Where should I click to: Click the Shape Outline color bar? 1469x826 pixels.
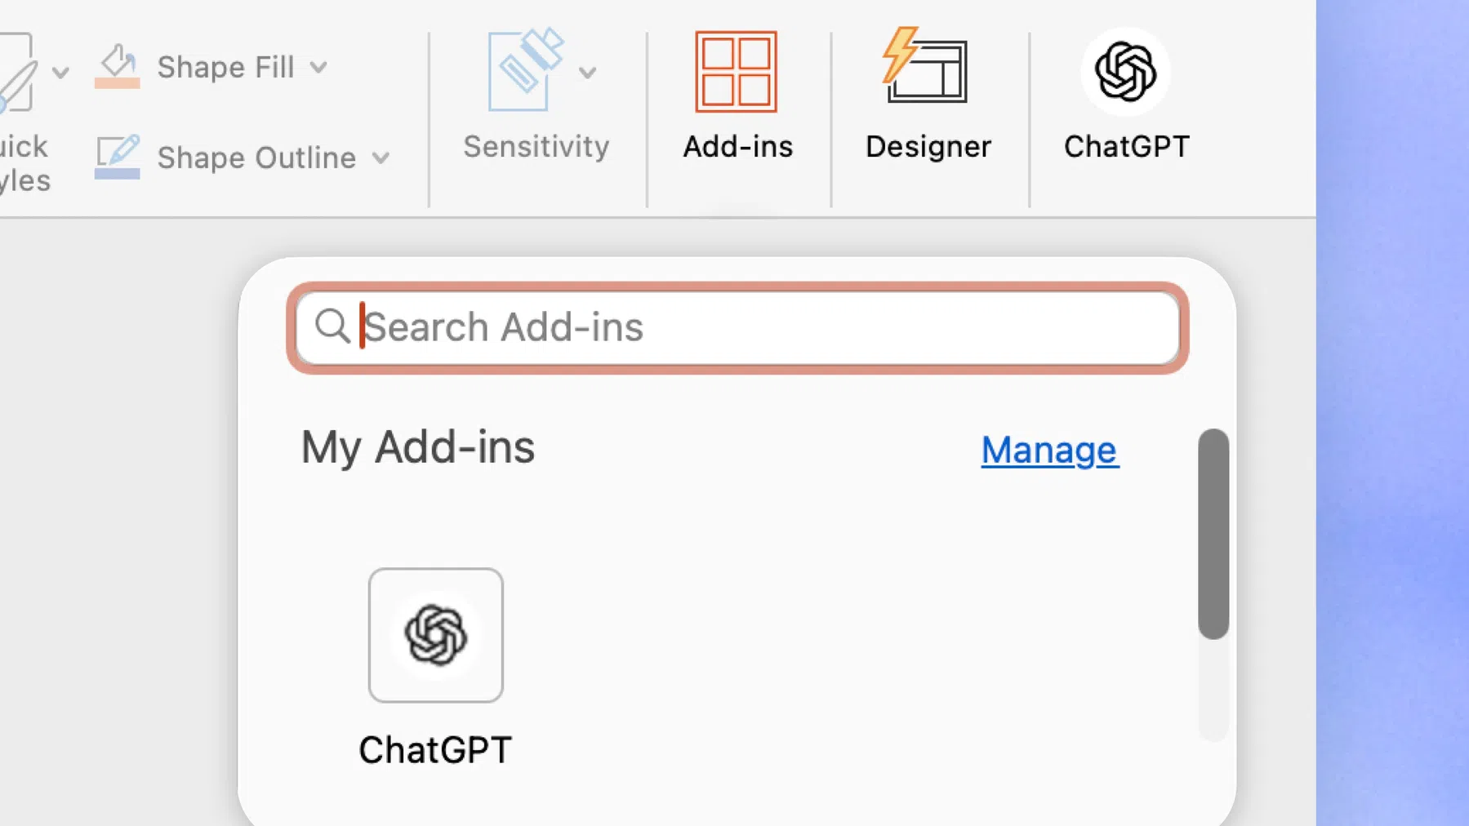pyautogui.click(x=118, y=173)
